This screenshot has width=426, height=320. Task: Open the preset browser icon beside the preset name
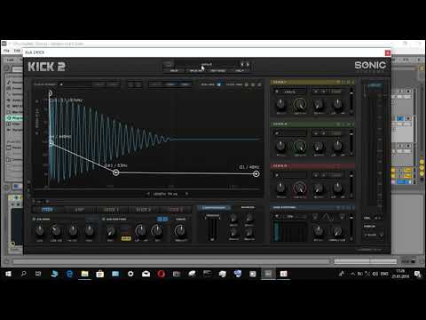pyautogui.click(x=169, y=64)
